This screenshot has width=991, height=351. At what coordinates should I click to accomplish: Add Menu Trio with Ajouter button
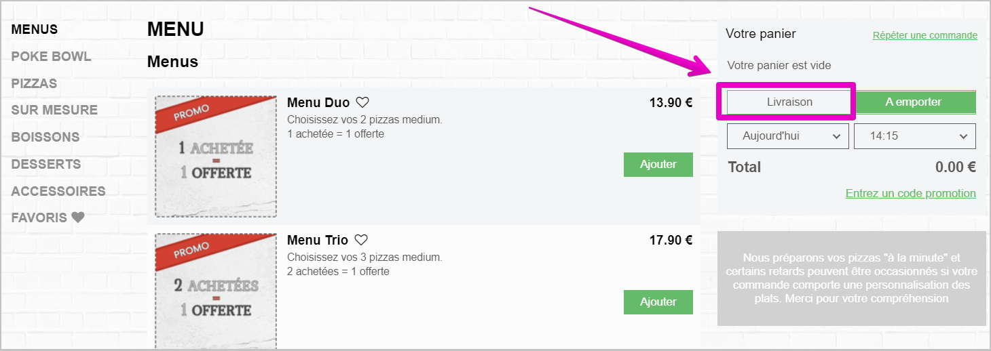pos(658,302)
